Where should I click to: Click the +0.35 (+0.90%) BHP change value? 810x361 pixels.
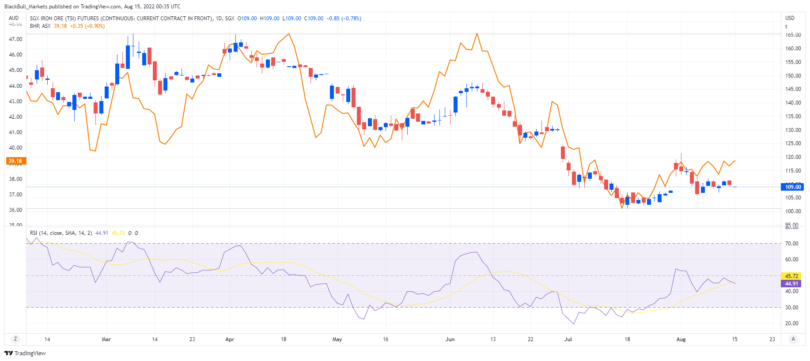(87, 26)
